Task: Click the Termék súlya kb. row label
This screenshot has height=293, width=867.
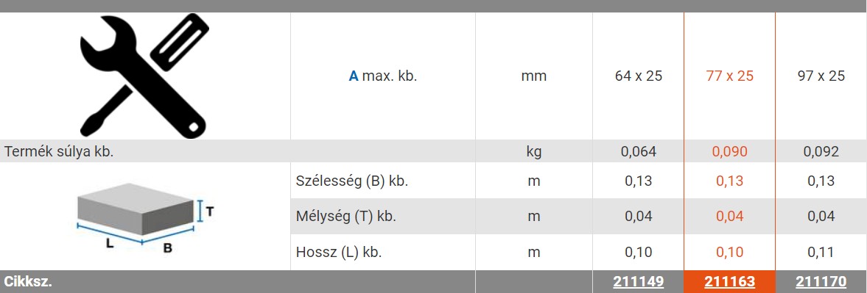Action: click(59, 152)
